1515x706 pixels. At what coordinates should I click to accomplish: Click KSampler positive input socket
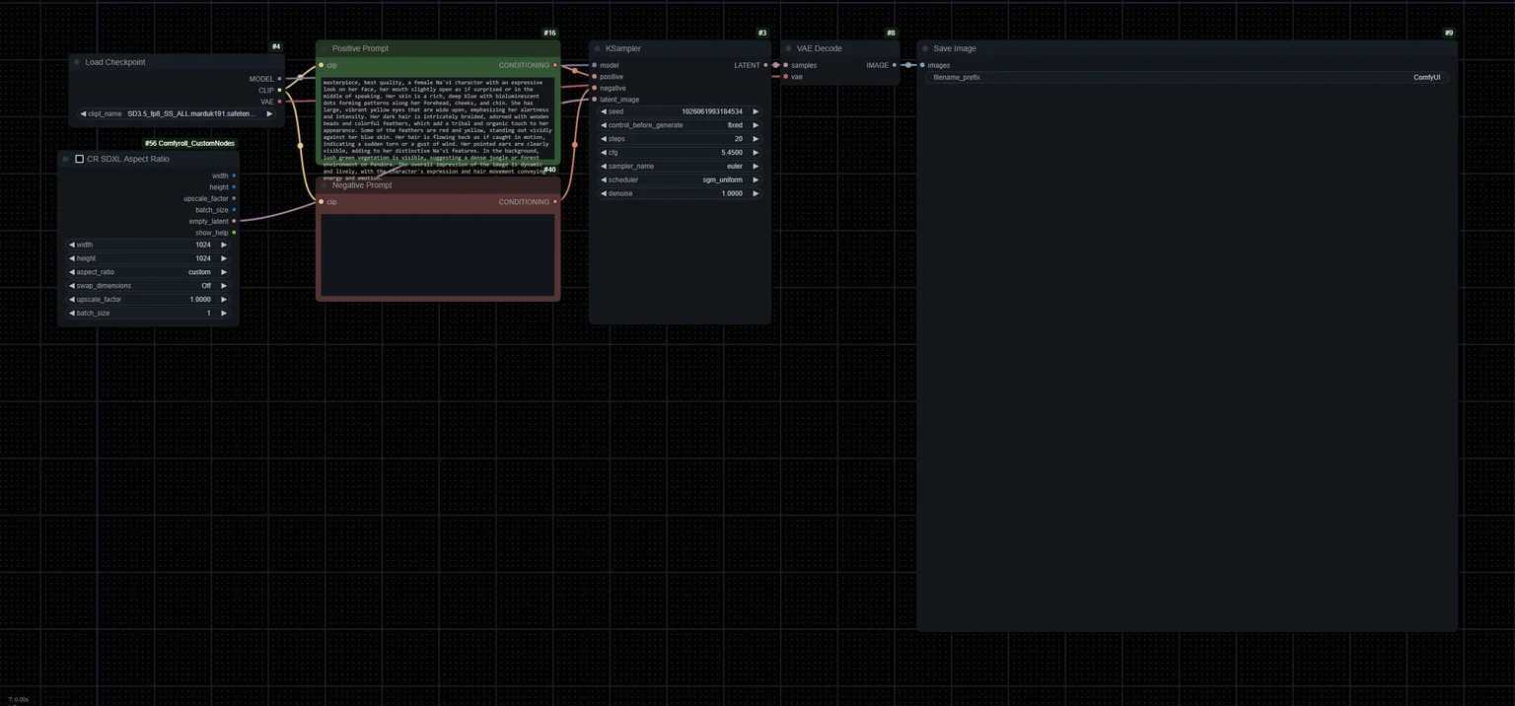tap(594, 77)
